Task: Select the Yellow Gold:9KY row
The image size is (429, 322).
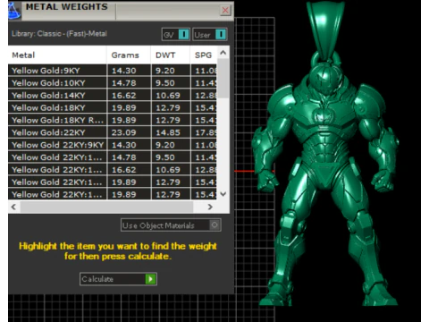Action: tap(113, 71)
